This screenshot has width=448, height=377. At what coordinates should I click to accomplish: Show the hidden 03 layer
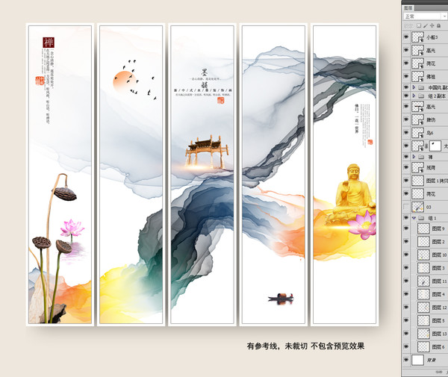coord(406,207)
